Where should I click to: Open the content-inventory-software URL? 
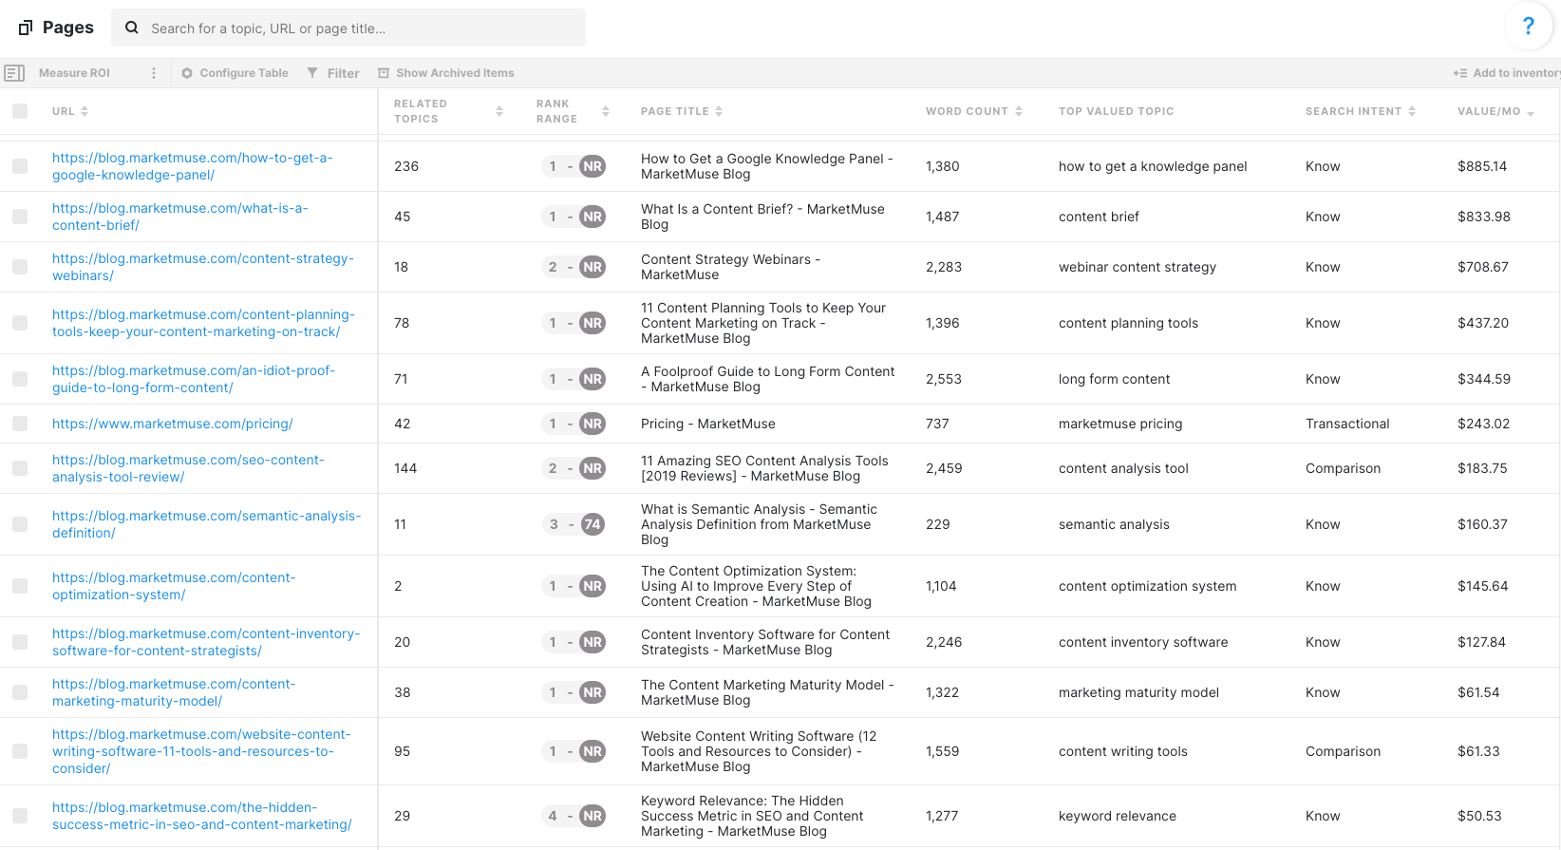pos(206,642)
